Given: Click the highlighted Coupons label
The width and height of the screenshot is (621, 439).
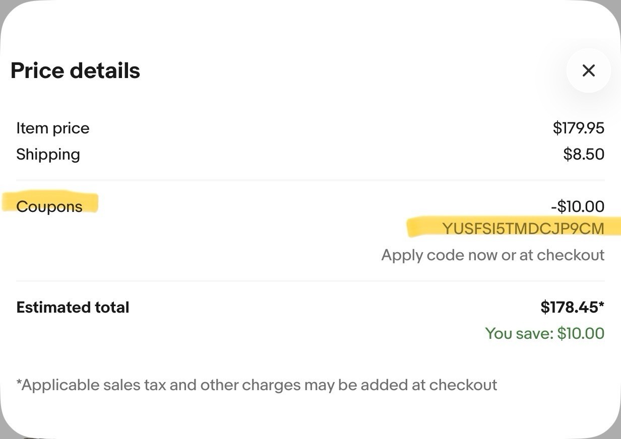Looking at the screenshot, I should point(49,206).
